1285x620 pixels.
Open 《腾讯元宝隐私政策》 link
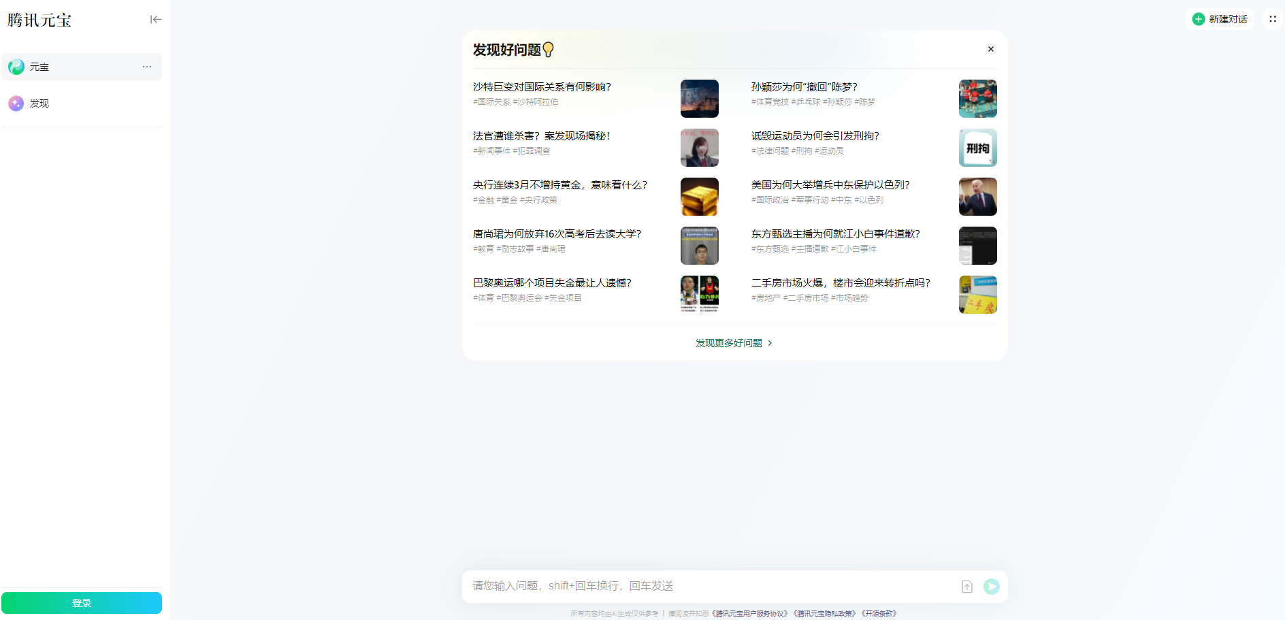coord(824,614)
